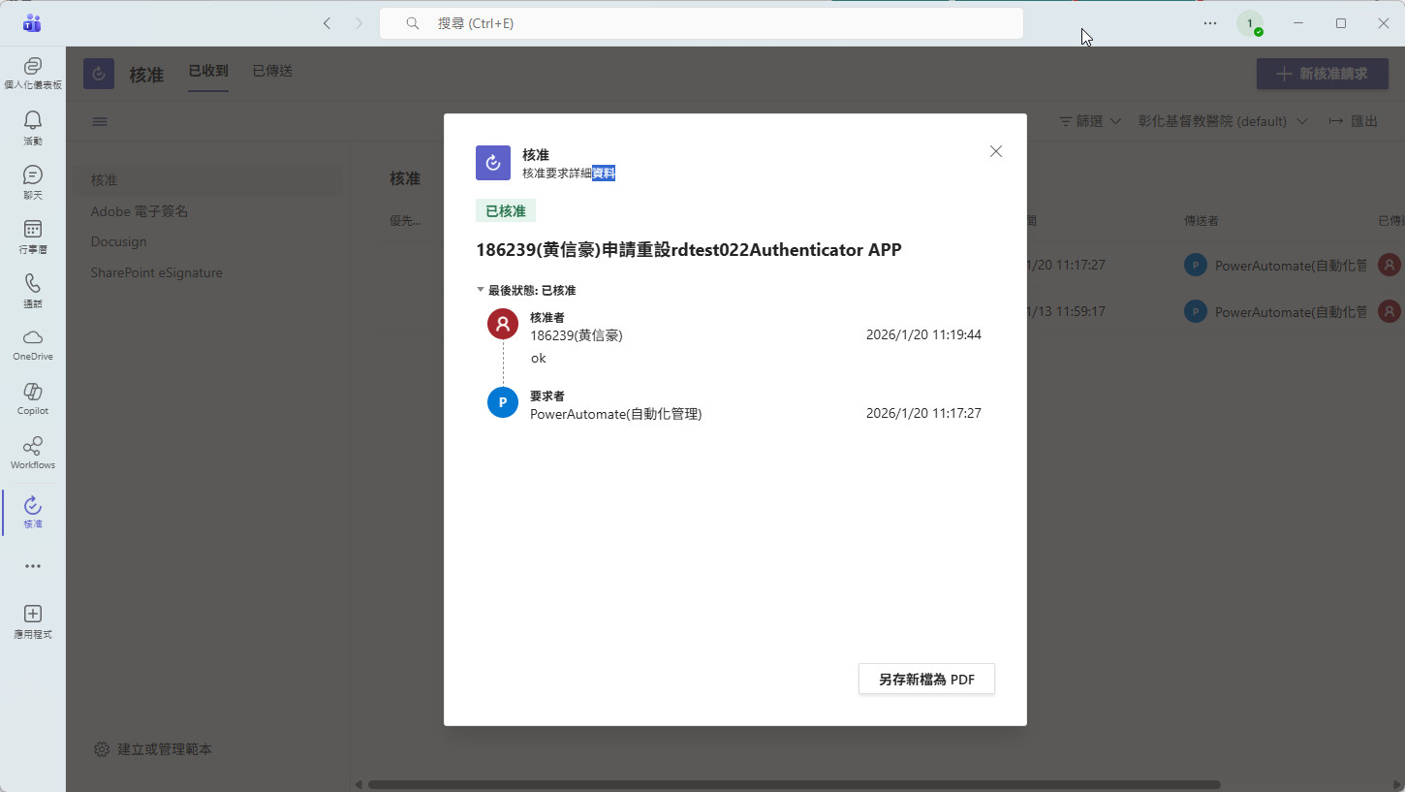1405x792 pixels.
Task: Click the search box at top
Action: coord(701,23)
